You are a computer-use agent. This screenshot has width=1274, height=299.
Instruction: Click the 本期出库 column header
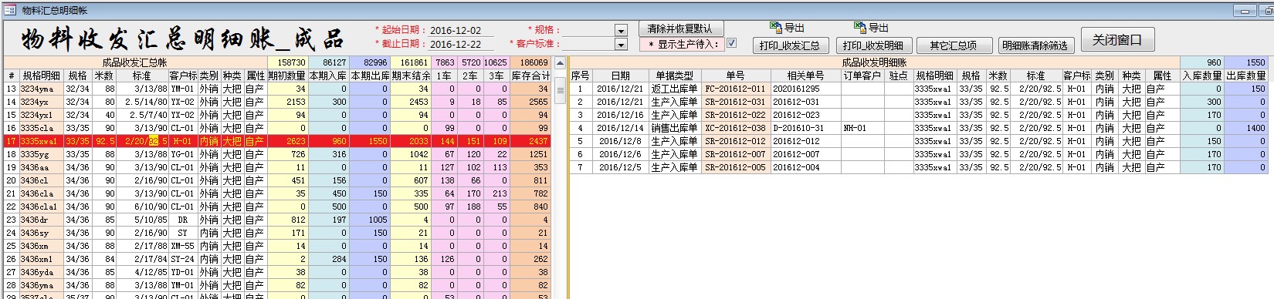tap(369, 76)
